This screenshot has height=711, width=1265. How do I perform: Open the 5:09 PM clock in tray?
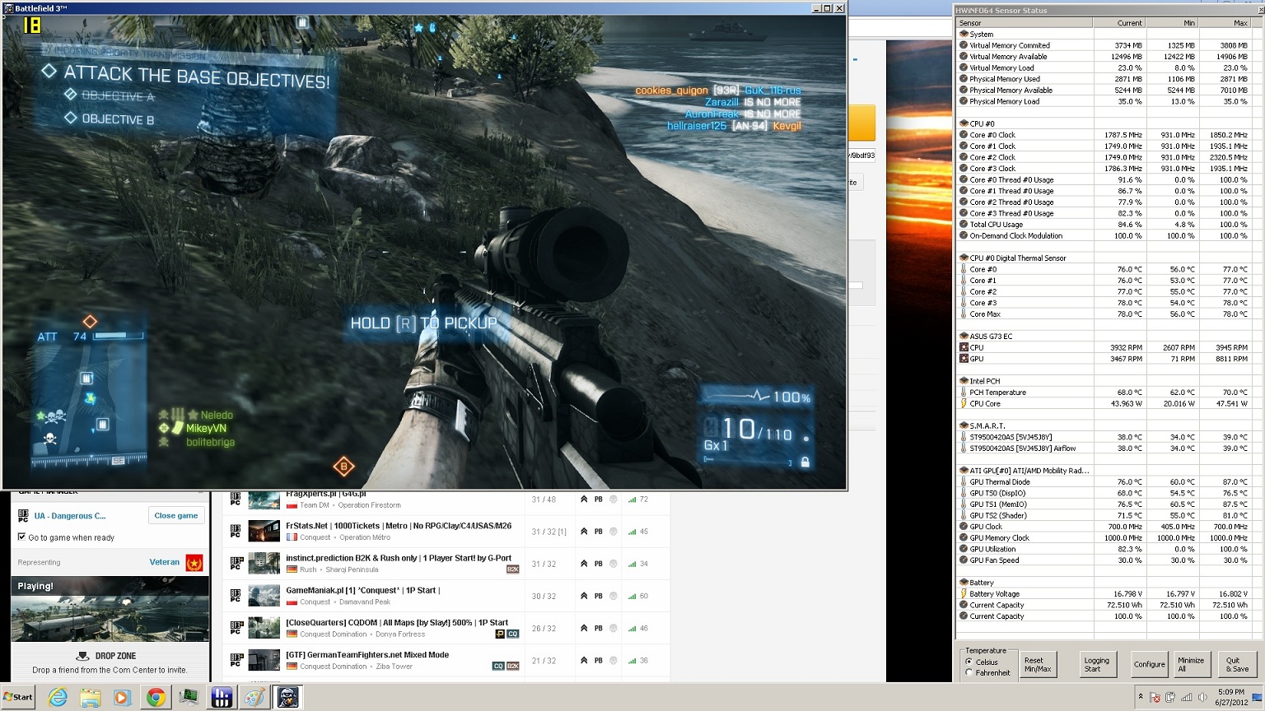pyautogui.click(x=1231, y=697)
